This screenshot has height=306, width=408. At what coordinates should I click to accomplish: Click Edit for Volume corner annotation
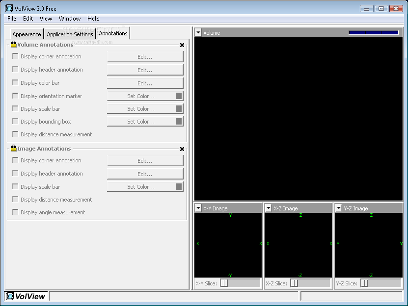(x=145, y=57)
